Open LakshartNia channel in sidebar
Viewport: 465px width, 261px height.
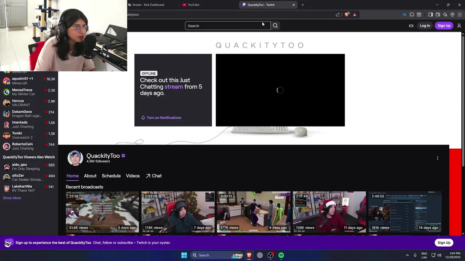coord(29,188)
